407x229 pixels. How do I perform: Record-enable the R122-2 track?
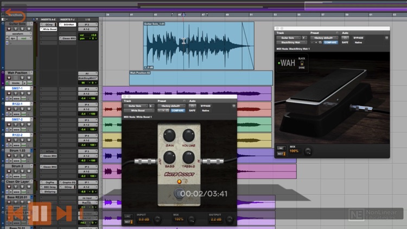click(9, 140)
